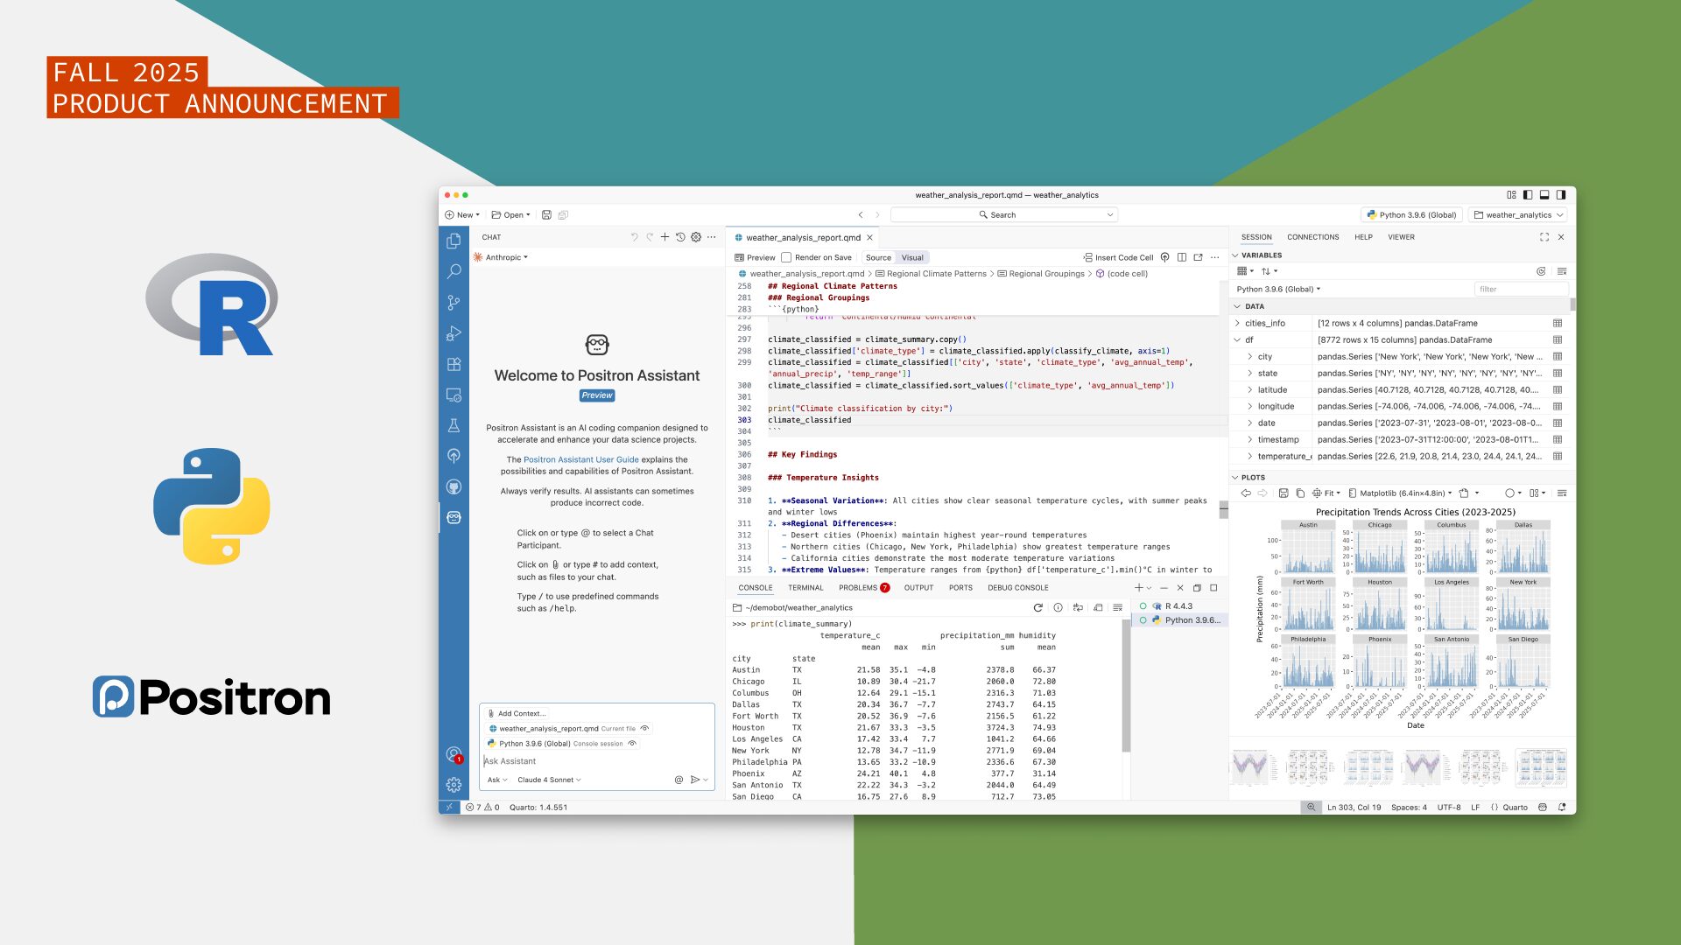1681x945 pixels.
Task: Open Source Control in the activity bar
Action: [454, 303]
